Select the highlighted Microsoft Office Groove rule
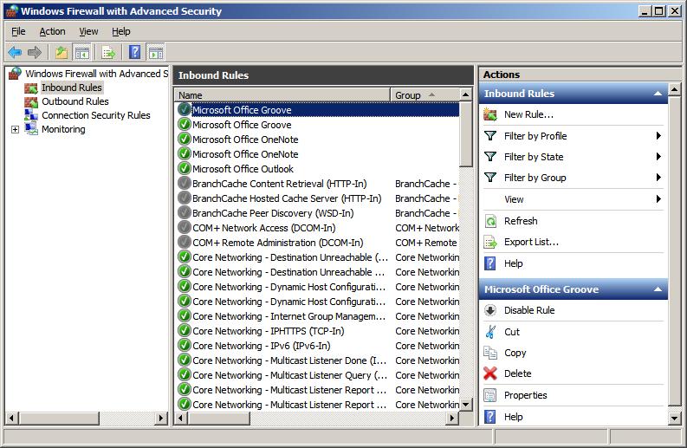Viewport: 687px width, 448px height. click(x=318, y=110)
